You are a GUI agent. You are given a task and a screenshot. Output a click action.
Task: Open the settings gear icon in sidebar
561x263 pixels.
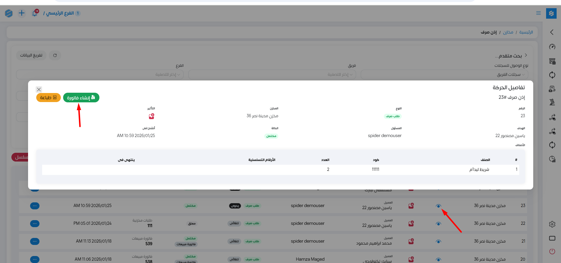552,224
